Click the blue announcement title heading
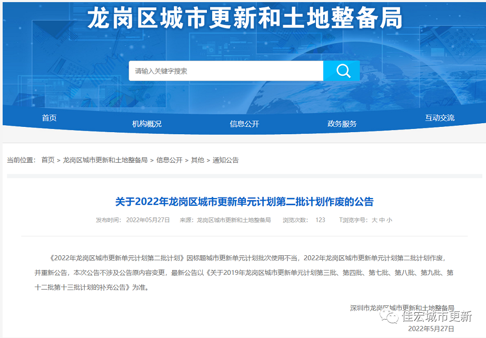 coord(244,202)
